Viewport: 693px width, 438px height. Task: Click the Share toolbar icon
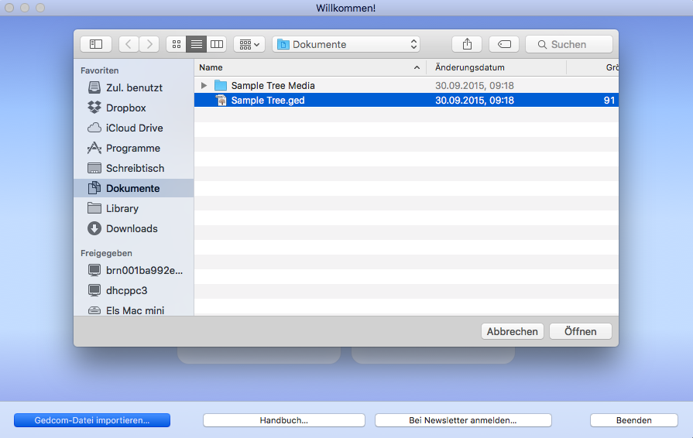467,44
